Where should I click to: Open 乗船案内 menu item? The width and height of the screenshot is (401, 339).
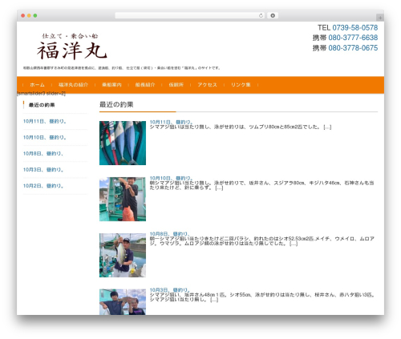pyautogui.click(x=111, y=85)
